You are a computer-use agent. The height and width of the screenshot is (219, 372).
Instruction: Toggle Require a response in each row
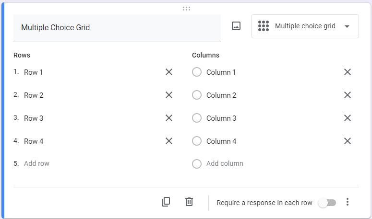click(327, 203)
